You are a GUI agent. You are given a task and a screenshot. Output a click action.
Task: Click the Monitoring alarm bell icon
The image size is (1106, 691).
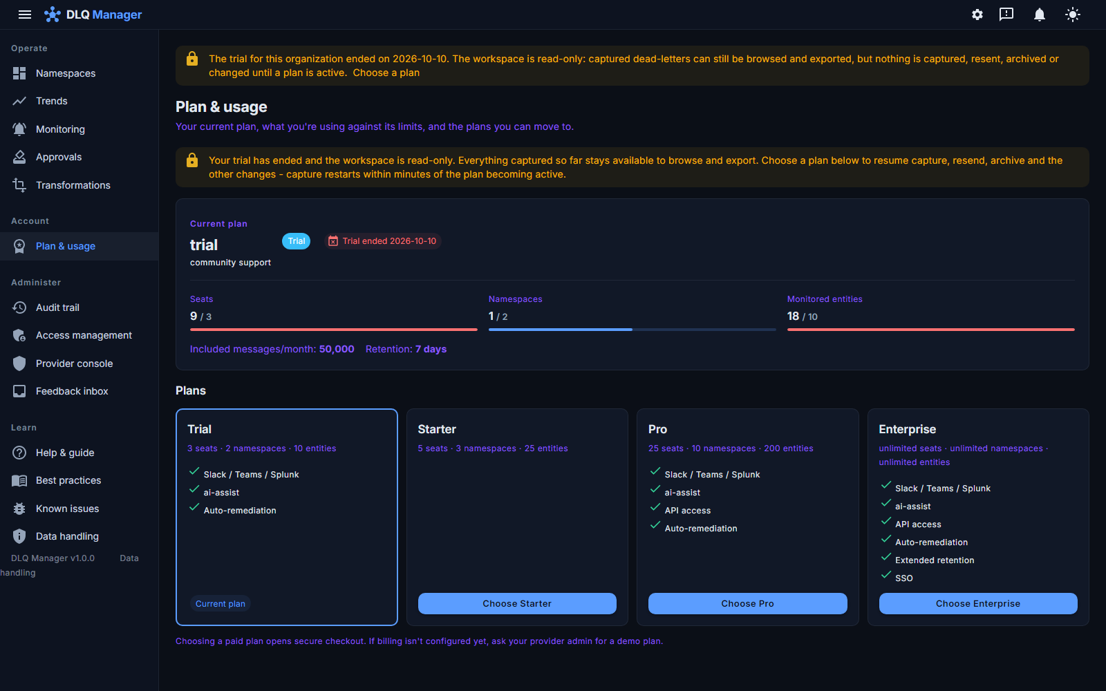click(19, 129)
